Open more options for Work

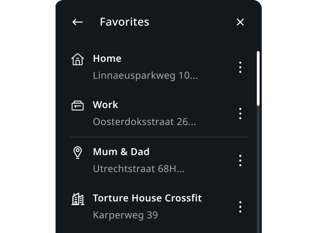(240, 113)
